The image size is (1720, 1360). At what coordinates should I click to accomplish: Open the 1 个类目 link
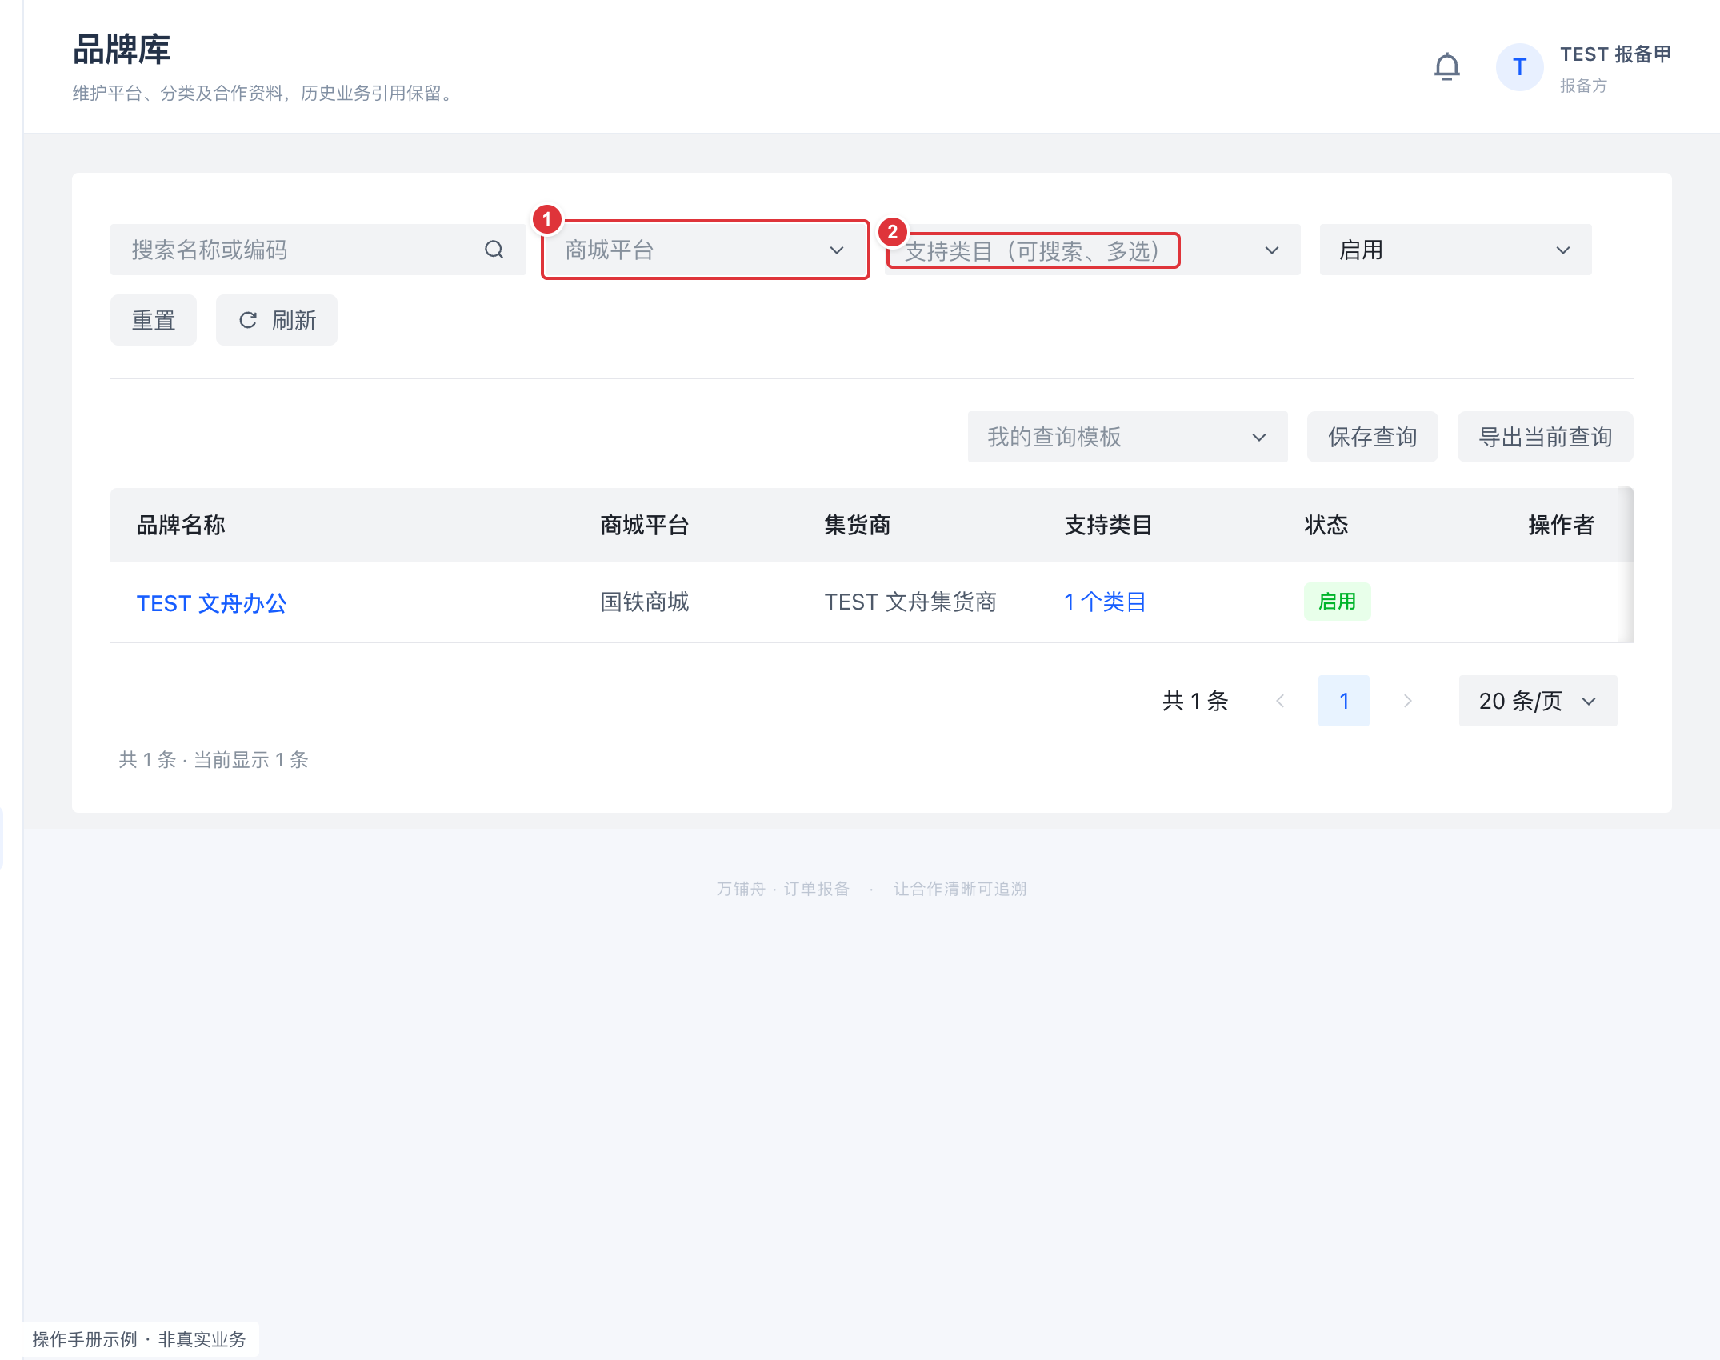[x=1105, y=602]
